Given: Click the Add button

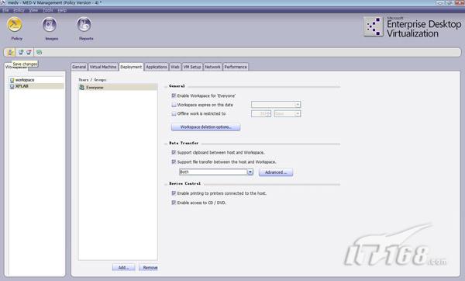Looking at the screenshot, I should pos(124,268).
